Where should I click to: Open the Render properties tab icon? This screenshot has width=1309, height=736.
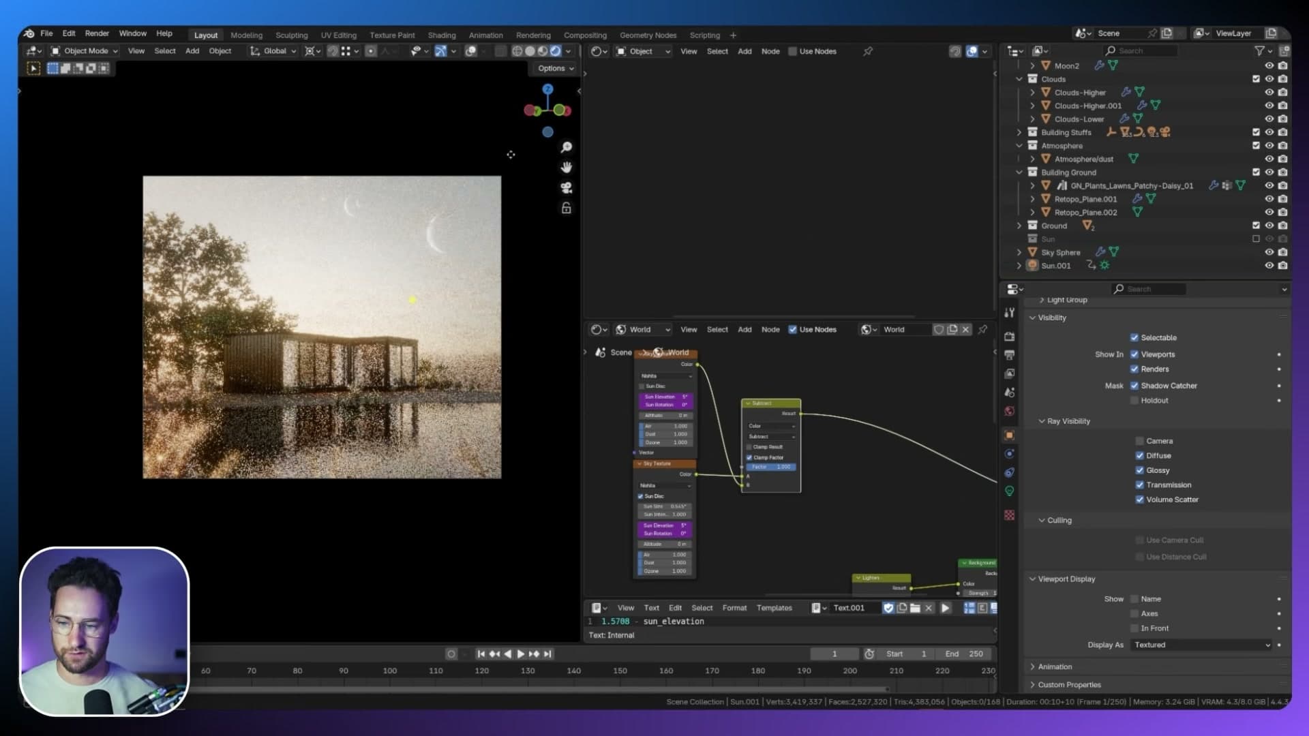1009,337
